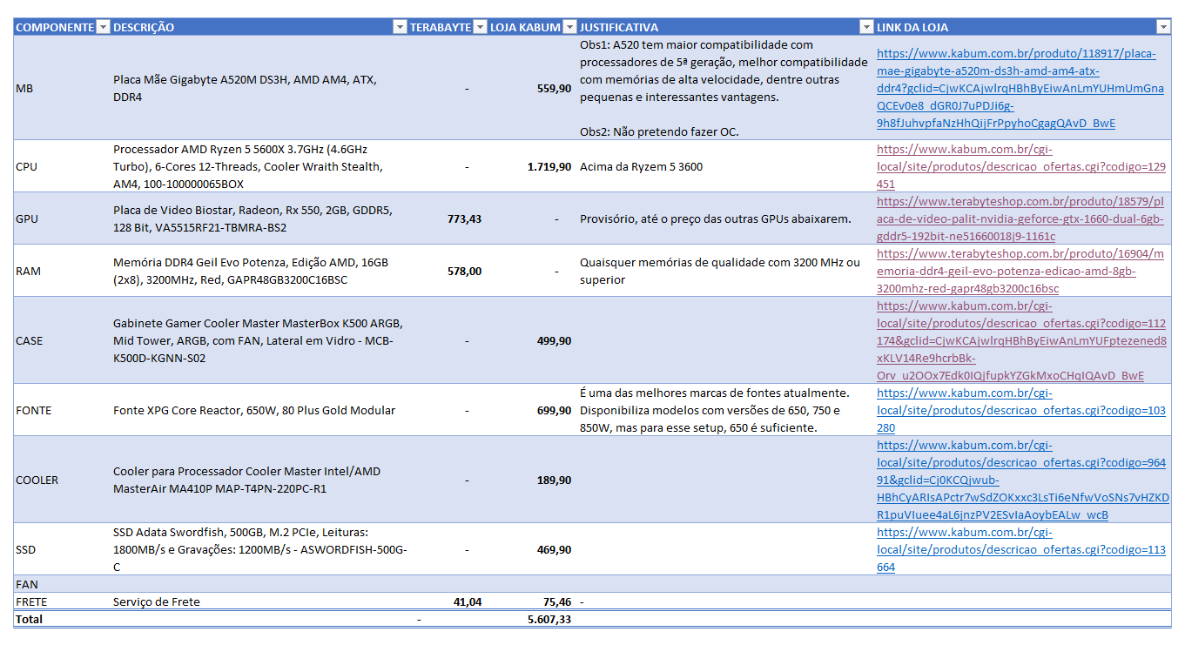The image size is (1185, 645).
Task: Select the A520 compatibility justification cell
Action: pyautogui.click(x=725, y=88)
